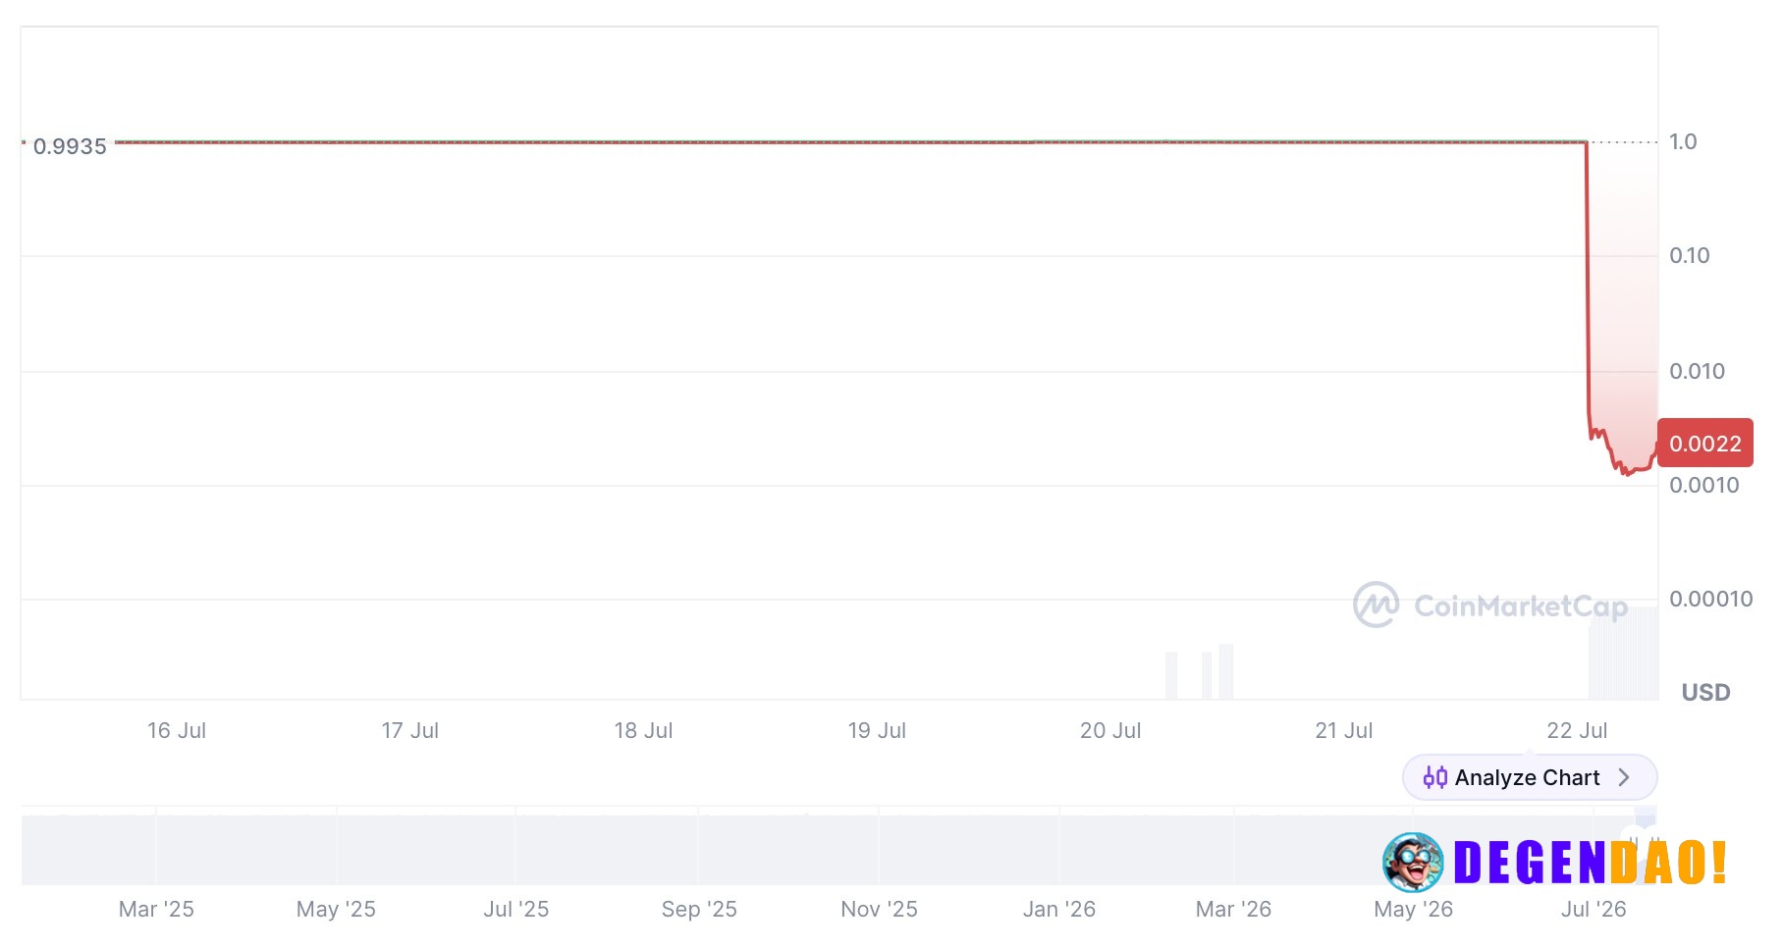
Task: Click the 17 Jul date label
Action: click(x=410, y=730)
